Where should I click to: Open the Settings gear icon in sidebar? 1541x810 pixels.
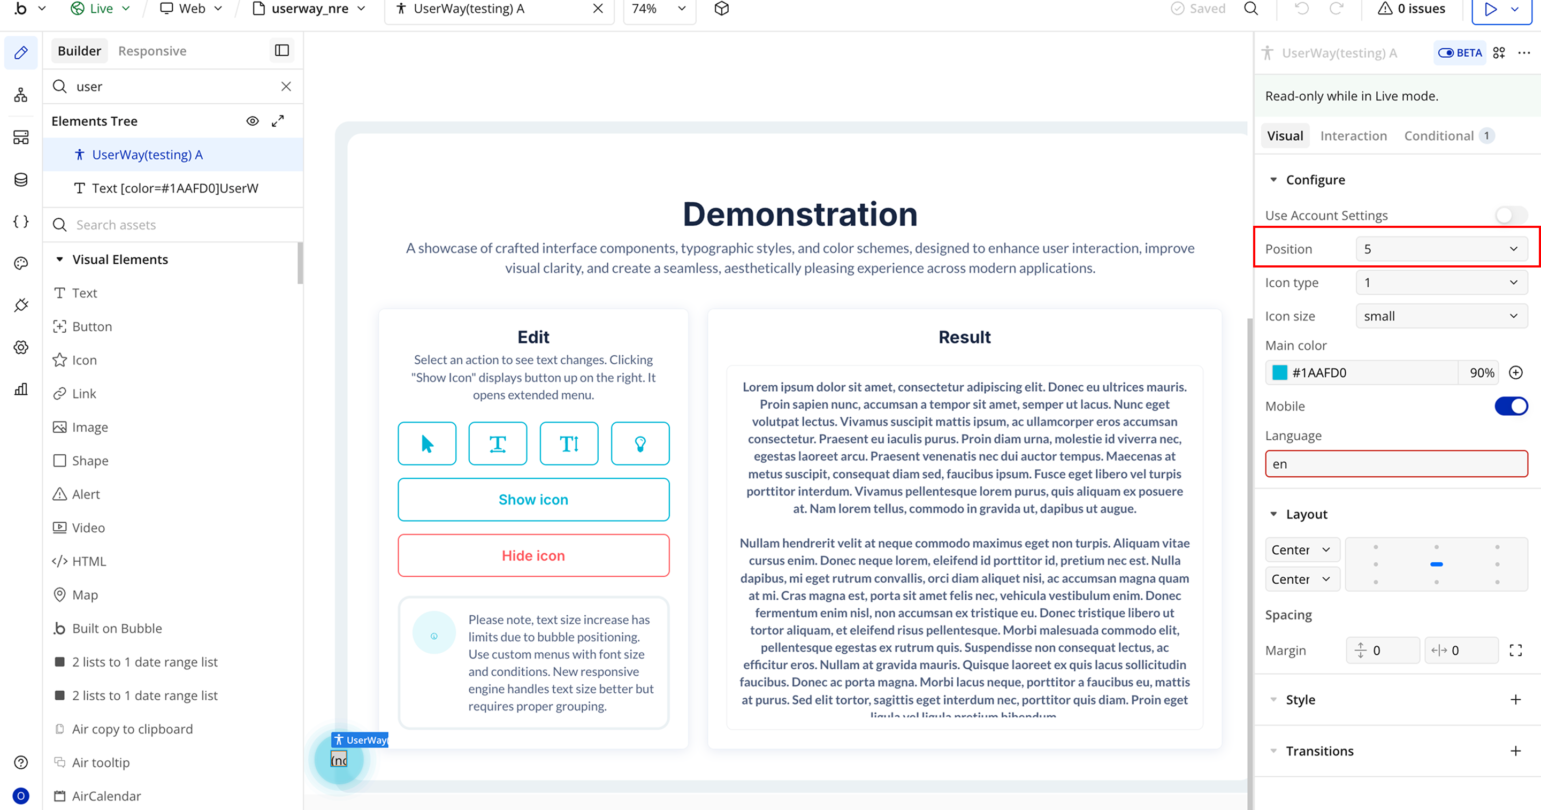(x=21, y=347)
